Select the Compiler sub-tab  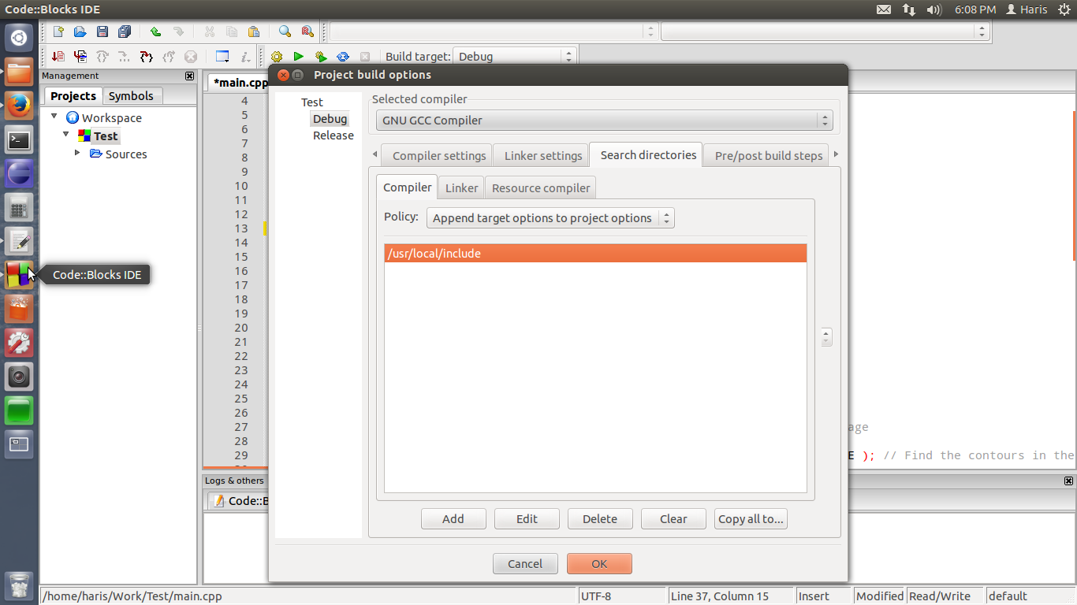pos(407,187)
